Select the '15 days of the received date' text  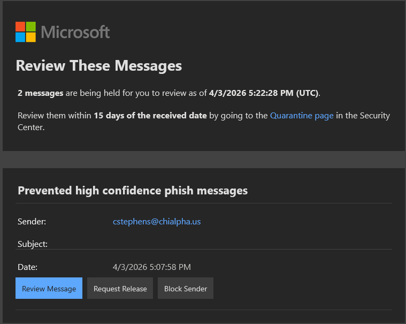(150, 116)
